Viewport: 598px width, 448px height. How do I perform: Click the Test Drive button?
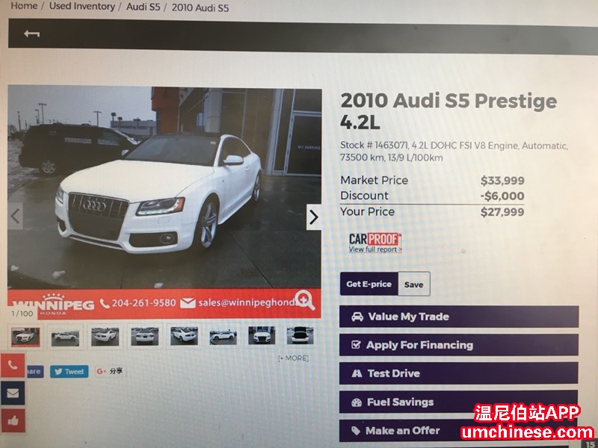point(459,373)
